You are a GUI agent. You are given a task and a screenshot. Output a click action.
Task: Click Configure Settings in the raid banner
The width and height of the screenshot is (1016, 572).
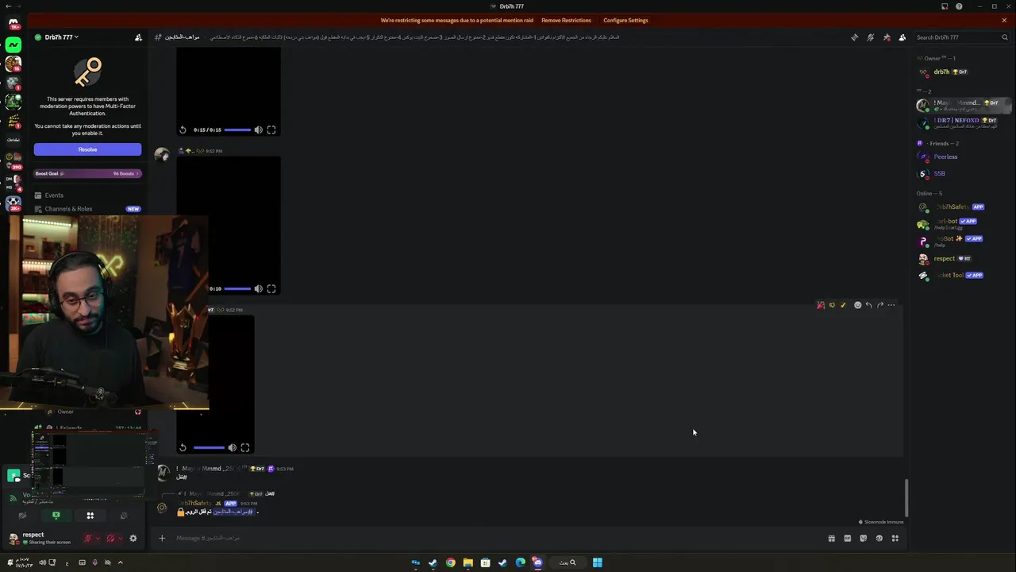625,20
